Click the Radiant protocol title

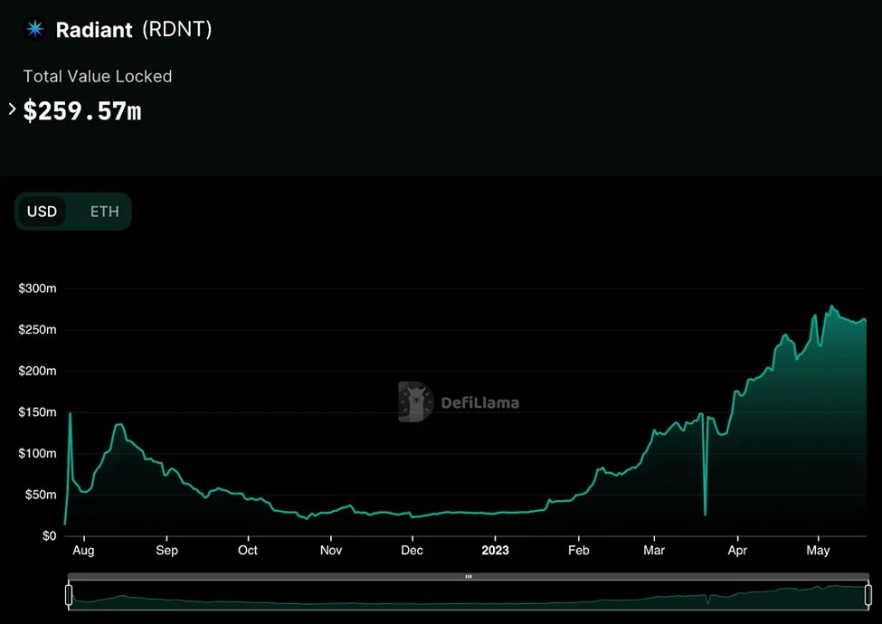click(x=94, y=30)
